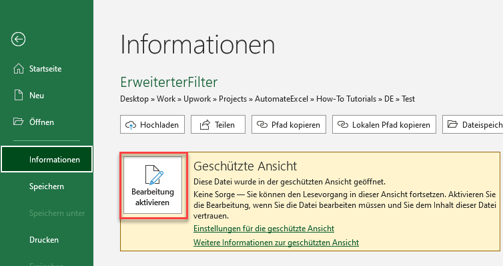Click the Work path segment

166,99
